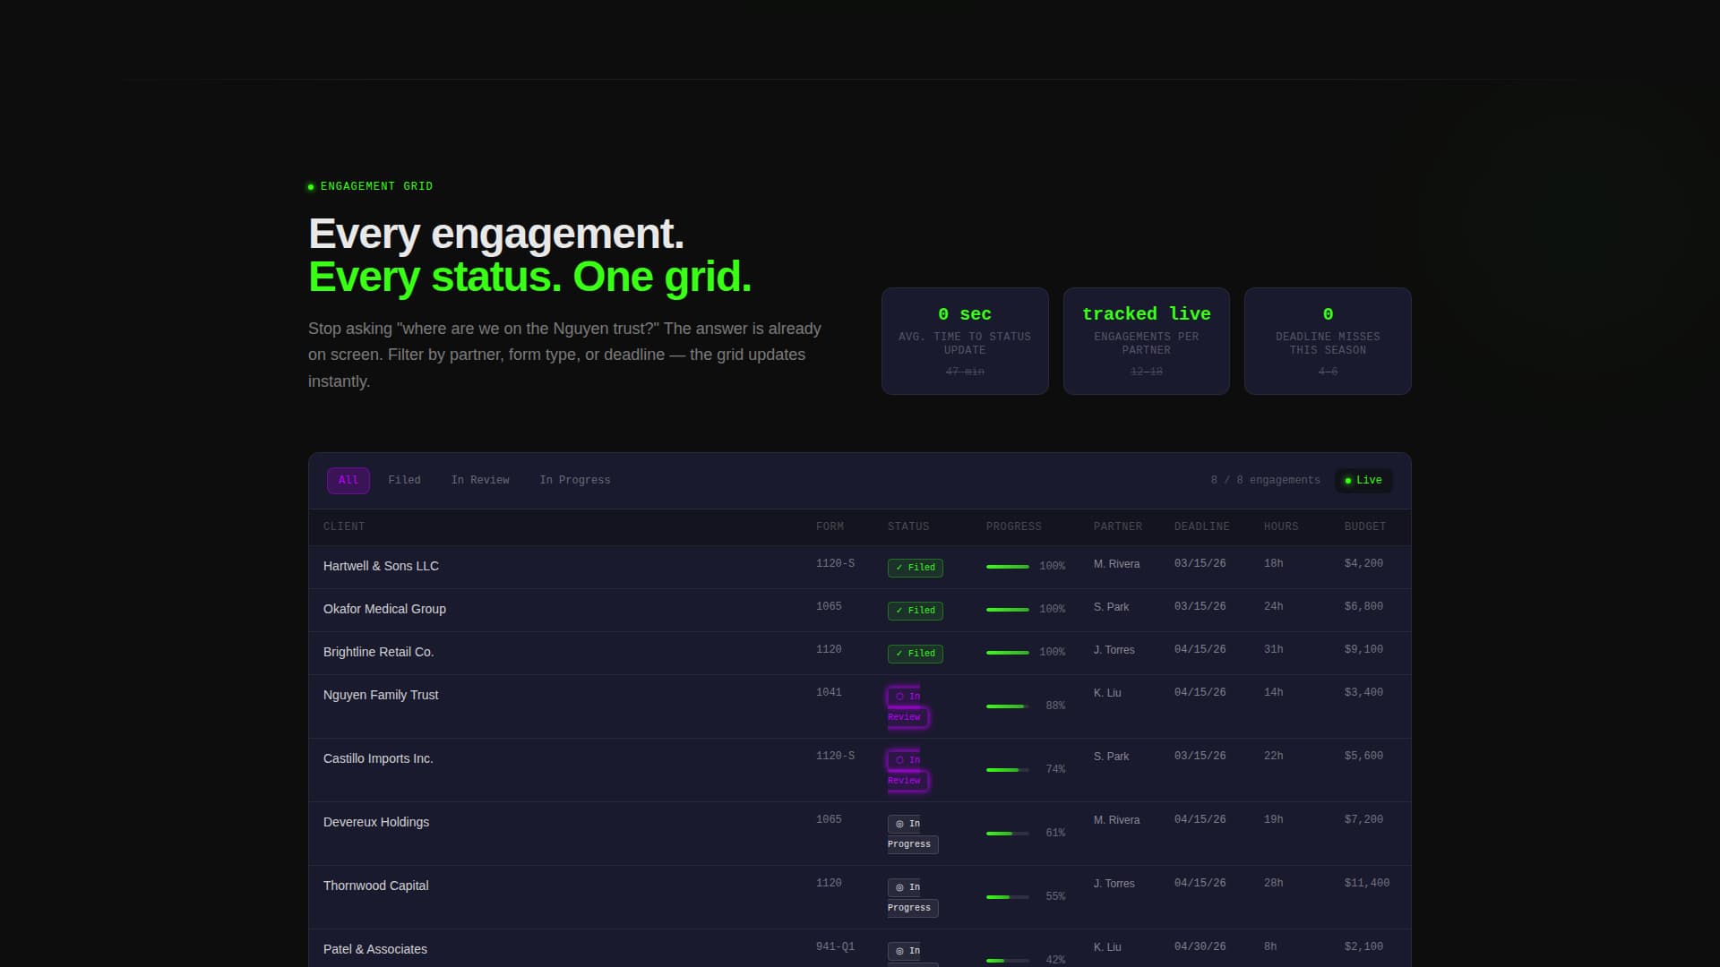Sort by the STATUS column header

click(908, 527)
